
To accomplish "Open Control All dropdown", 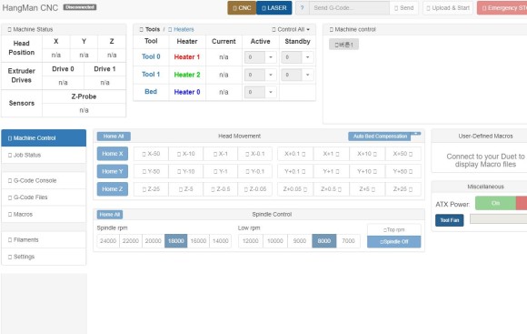I will tap(291, 29).
